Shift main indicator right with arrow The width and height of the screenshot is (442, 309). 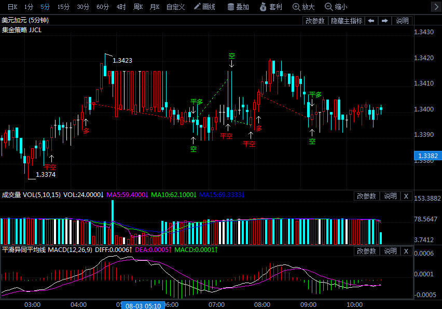click(384, 21)
